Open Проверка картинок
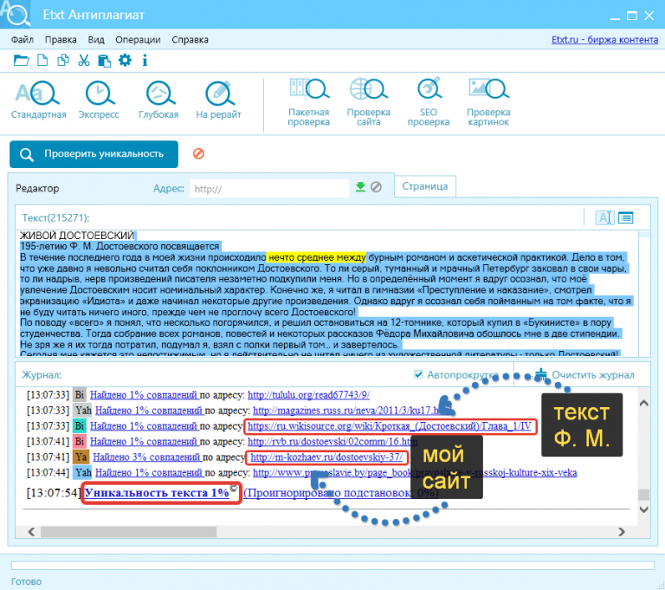The width and height of the screenshot is (665, 590). 488,102
